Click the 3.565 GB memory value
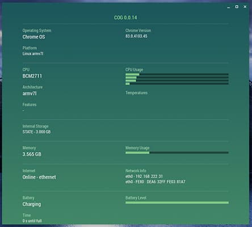The height and width of the screenshot is (227, 252). tap(32, 154)
